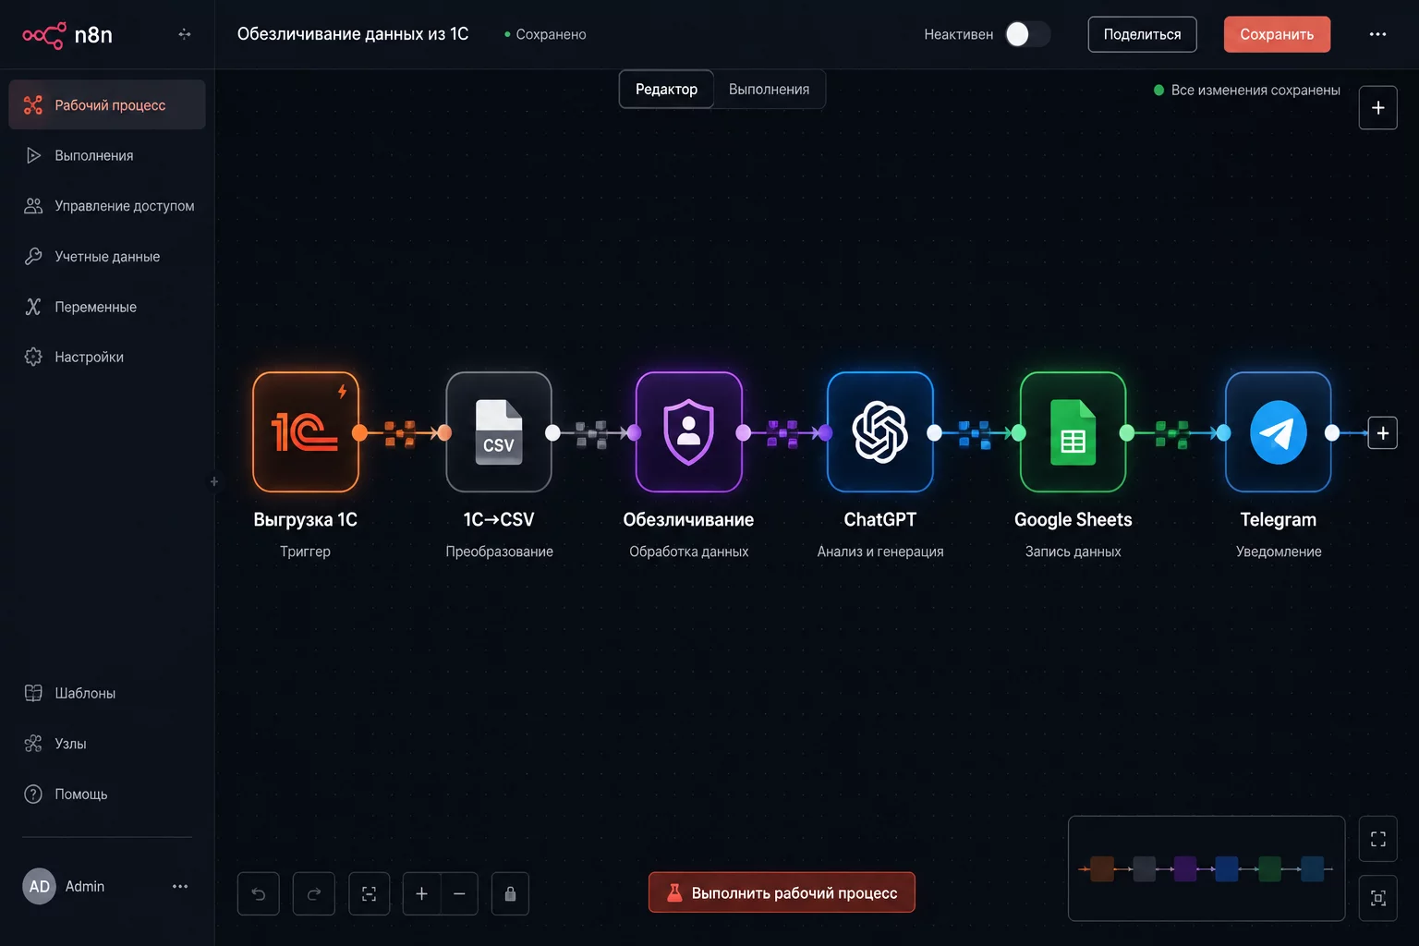Click the plus button below saved status
This screenshot has width=1419, height=946.
[x=1378, y=108]
